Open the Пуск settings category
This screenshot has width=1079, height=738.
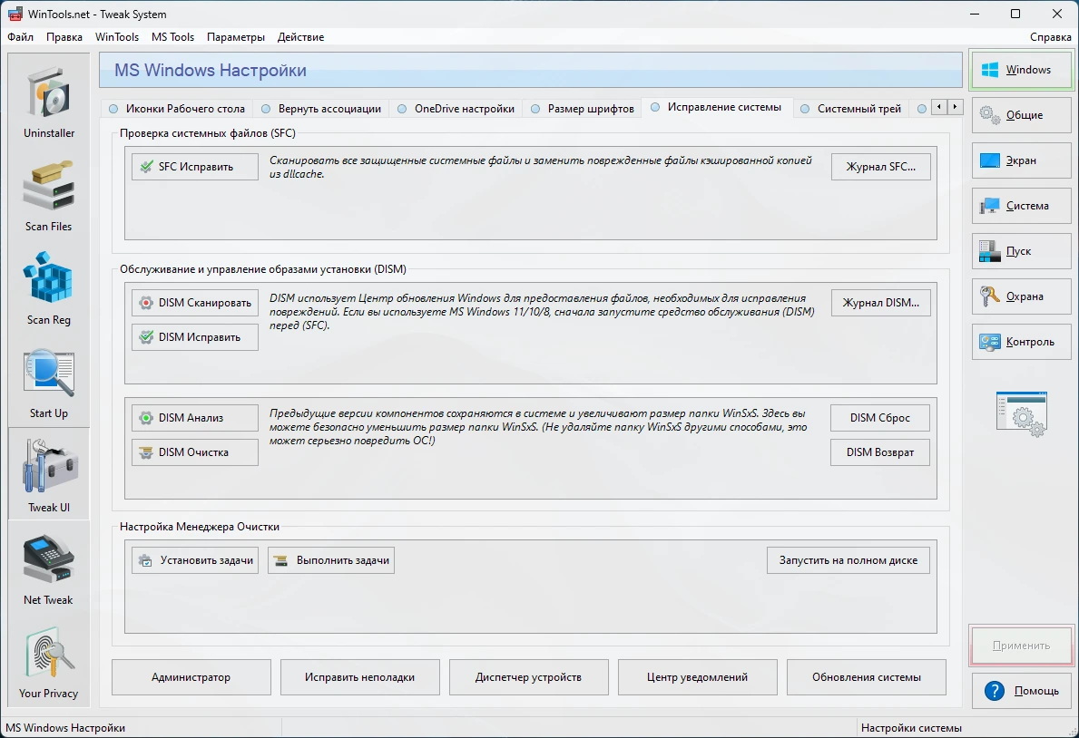point(1021,251)
